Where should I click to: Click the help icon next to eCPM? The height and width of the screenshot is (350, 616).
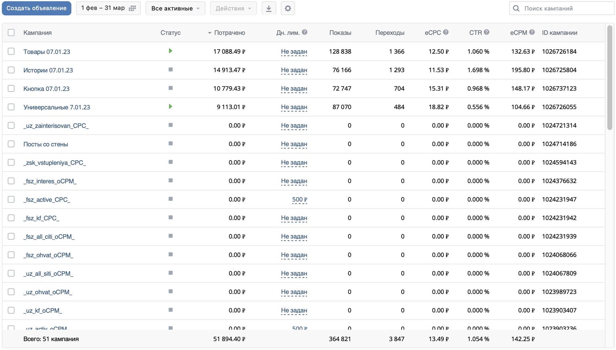coord(532,32)
